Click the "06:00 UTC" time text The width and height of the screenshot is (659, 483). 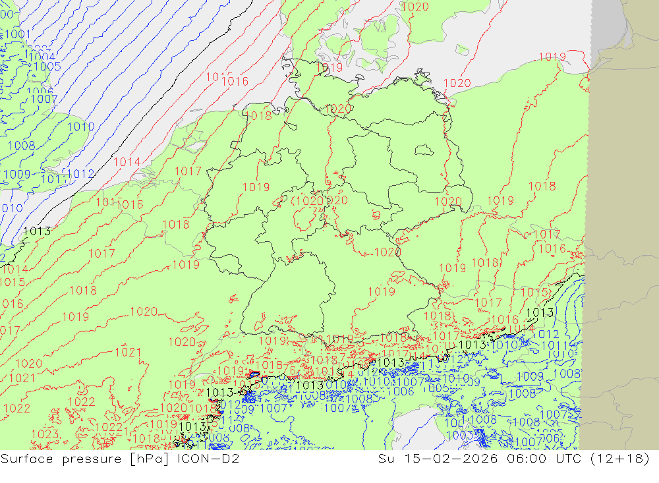pos(544,458)
